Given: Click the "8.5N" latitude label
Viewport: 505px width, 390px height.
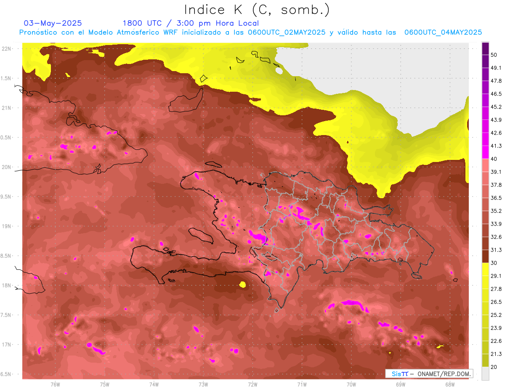Looking at the screenshot, I should click(x=6, y=256).
